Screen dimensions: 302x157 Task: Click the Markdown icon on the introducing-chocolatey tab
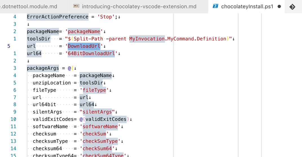pos(76,6)
